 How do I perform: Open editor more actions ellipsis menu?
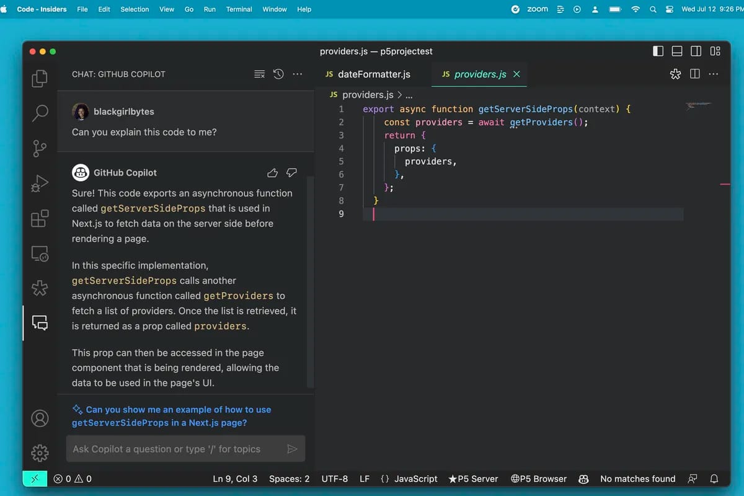coord(714,74)
